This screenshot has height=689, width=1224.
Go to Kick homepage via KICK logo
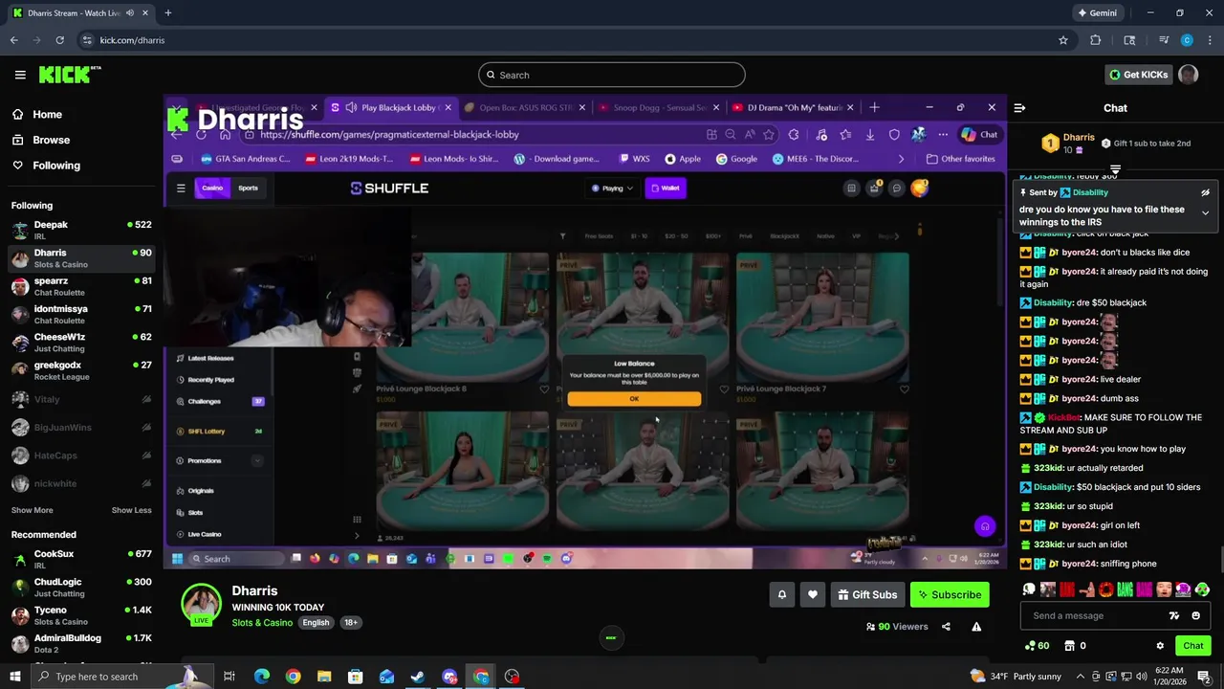pyautogui.click(x=70, y=75)
